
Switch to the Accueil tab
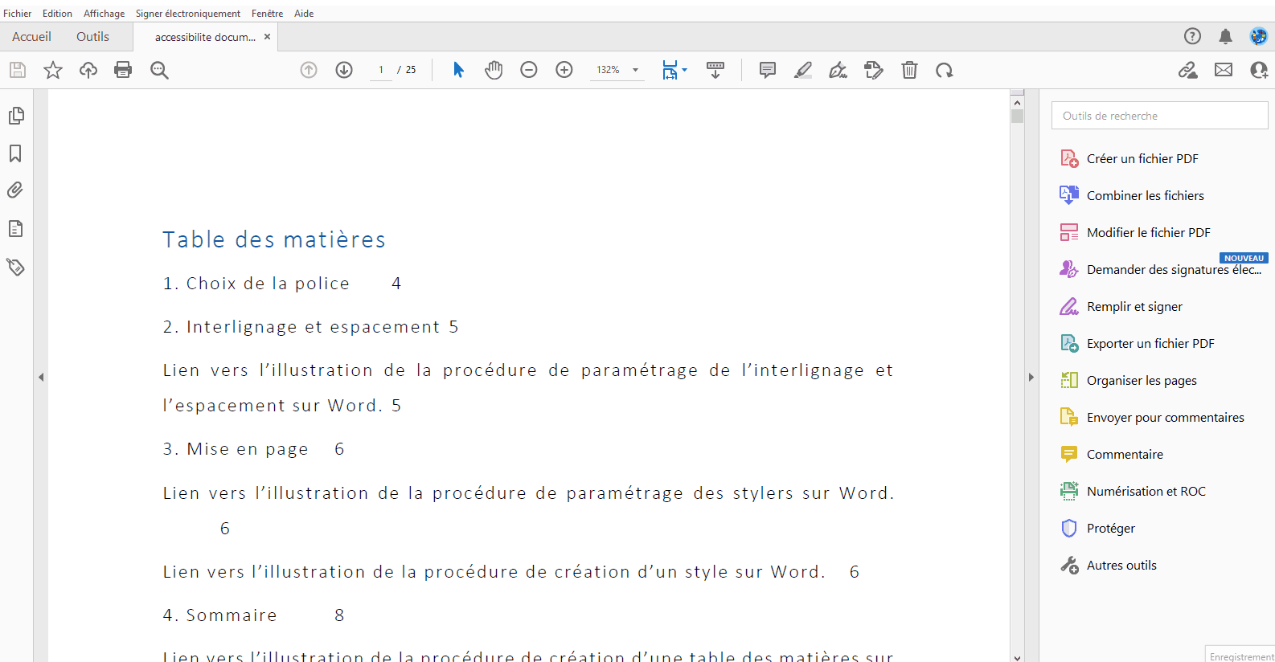(31, 37)
